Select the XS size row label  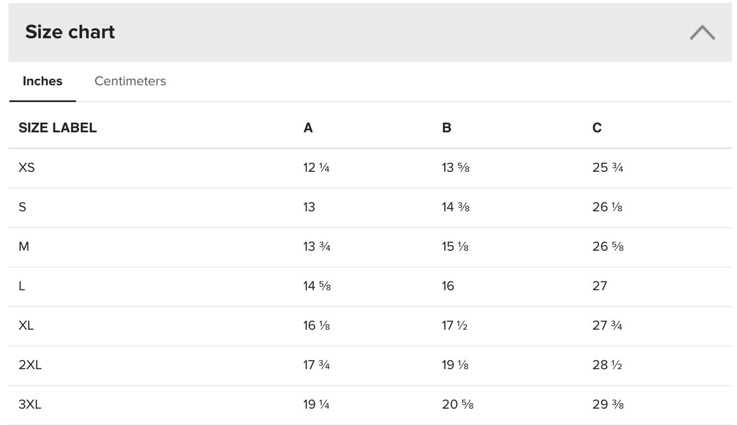click(27, 168)
